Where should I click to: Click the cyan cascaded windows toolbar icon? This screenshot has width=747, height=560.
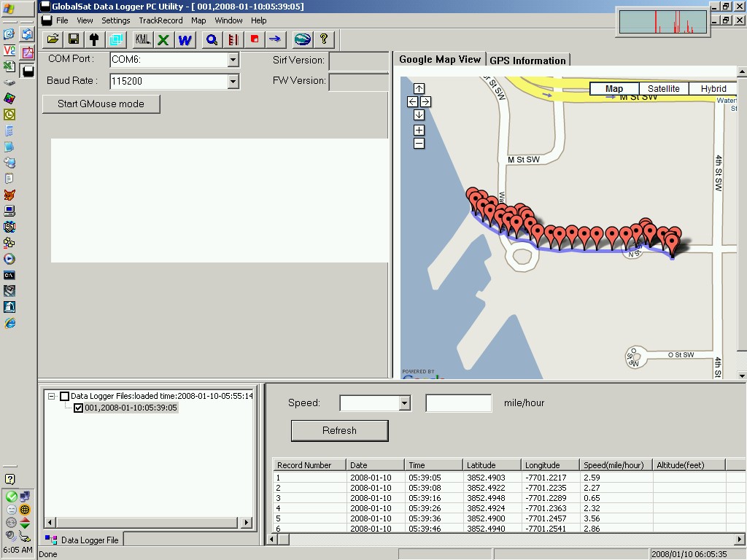[116, 39]
